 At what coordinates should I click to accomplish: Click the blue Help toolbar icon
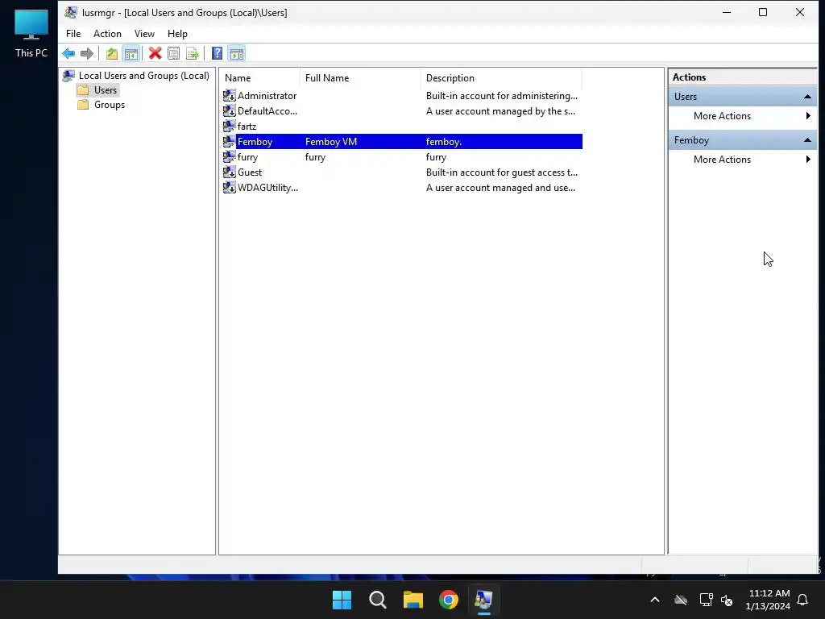pyautogui.click(x=217, y=53)
